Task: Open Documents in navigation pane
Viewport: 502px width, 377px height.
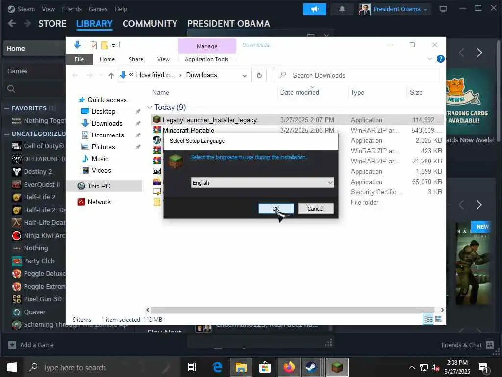Action: pos(107,135)
